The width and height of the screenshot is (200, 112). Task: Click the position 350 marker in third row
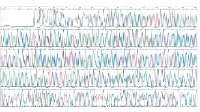pyautogui.click(x=76, y=48)
